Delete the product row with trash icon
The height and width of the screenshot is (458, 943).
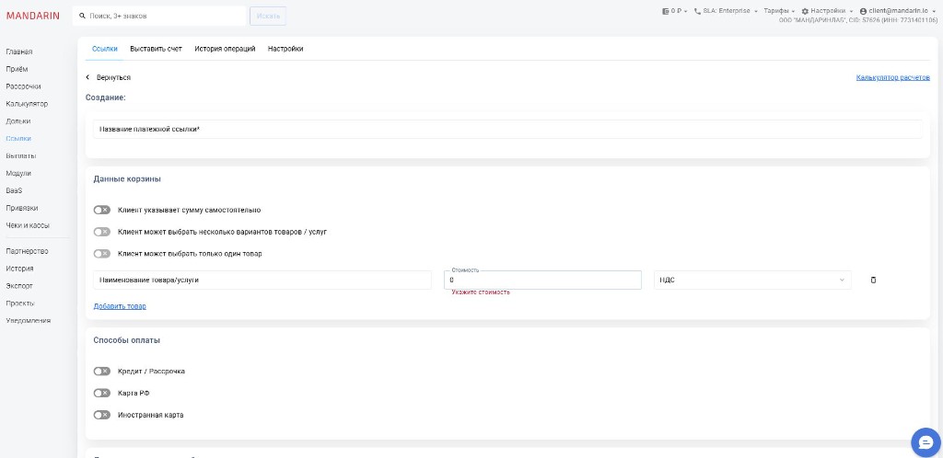click(873, 280)
